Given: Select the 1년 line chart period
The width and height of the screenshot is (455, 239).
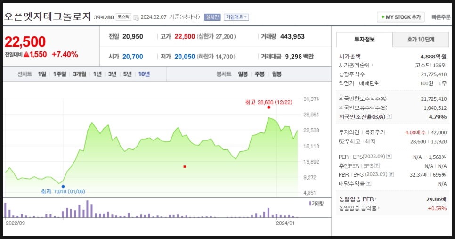Looking at the screenshot, I should (x=97, y=74).
